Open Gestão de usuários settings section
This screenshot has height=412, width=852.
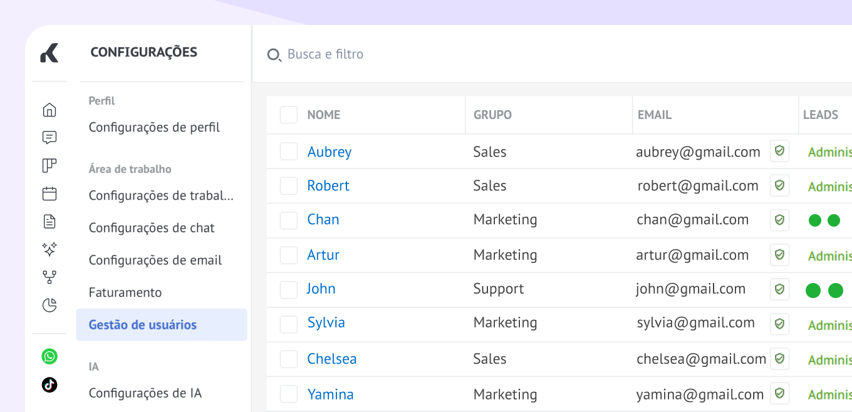coord(143,324)
